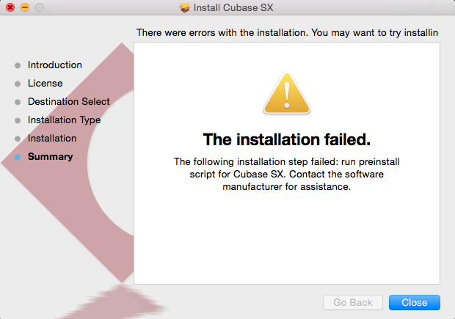The height and width of the screenshot is (319, 455).
Task: Click the "Install Cubase SX" window title
Action: click(234, 8)
